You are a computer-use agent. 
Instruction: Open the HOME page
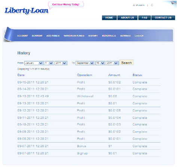coord(109,18)
